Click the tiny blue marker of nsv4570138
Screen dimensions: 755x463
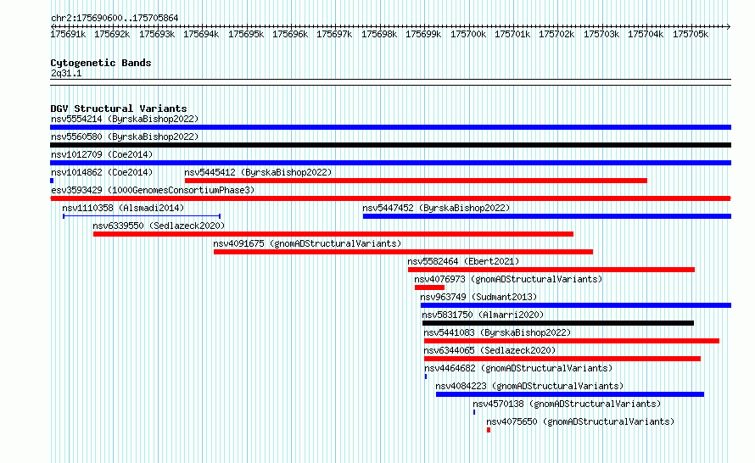coord(474,412)
